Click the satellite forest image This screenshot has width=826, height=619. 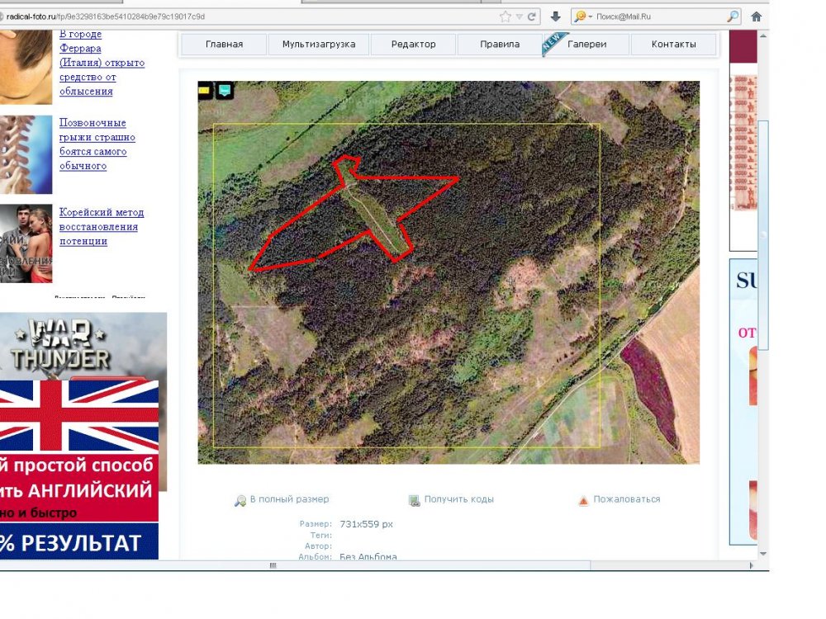(449, 272)
